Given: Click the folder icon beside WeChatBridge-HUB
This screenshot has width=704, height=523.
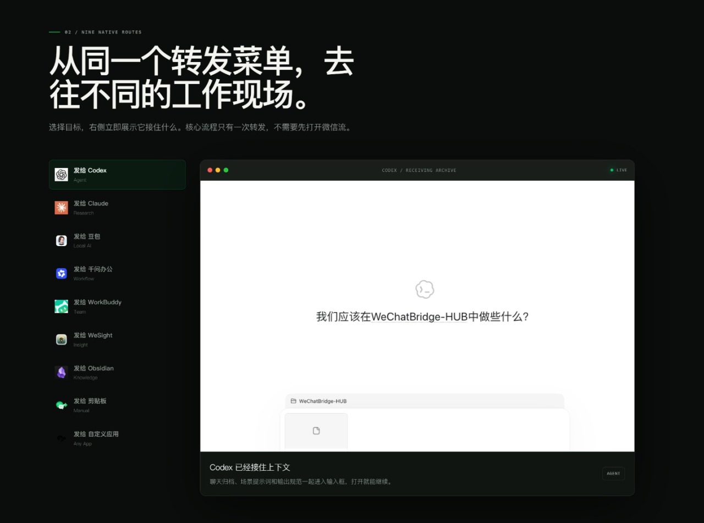Looking at the screenshot, I should click(293, 401).
